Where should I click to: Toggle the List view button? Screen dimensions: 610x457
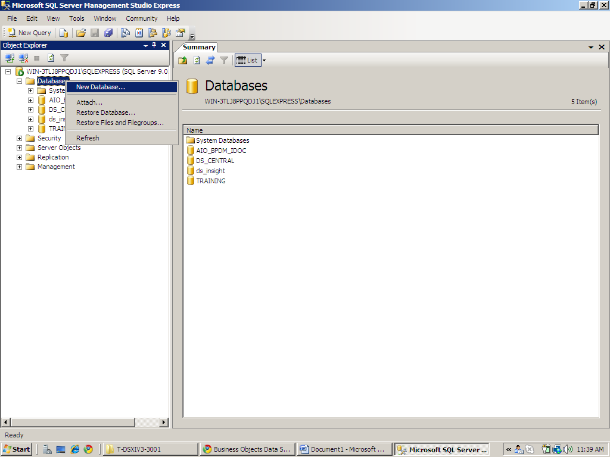pyautogui.click(x=248, y=60)
